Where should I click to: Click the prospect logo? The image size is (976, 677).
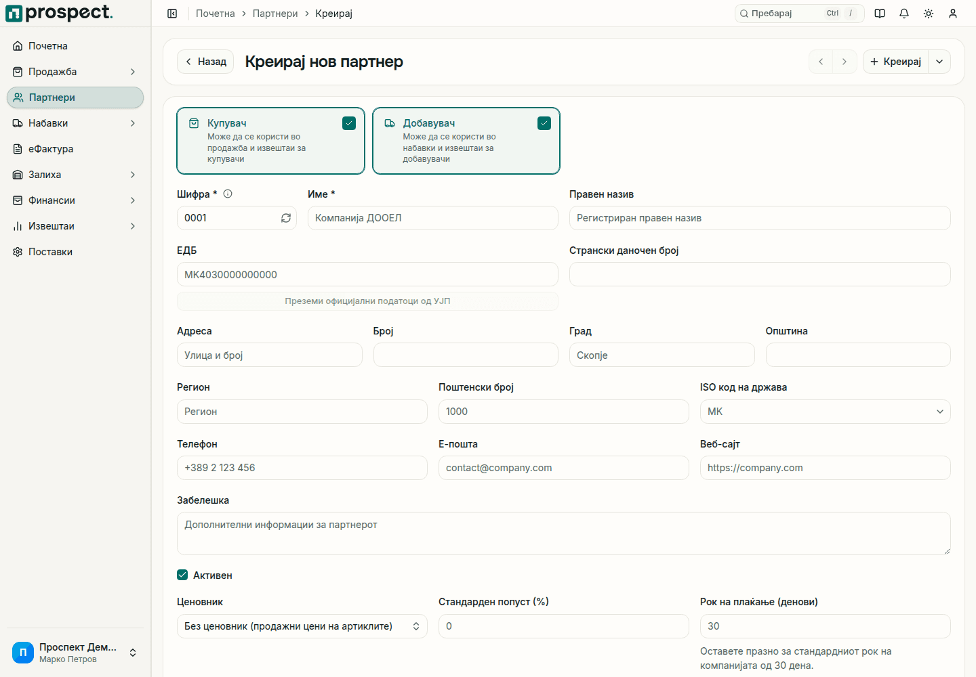tap(60, 13)
